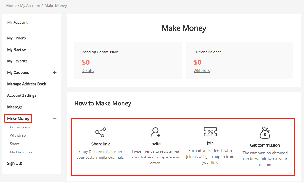Click the Invite person icon
This screenshot has width=304, height=182.
click(x=155, y=132)
